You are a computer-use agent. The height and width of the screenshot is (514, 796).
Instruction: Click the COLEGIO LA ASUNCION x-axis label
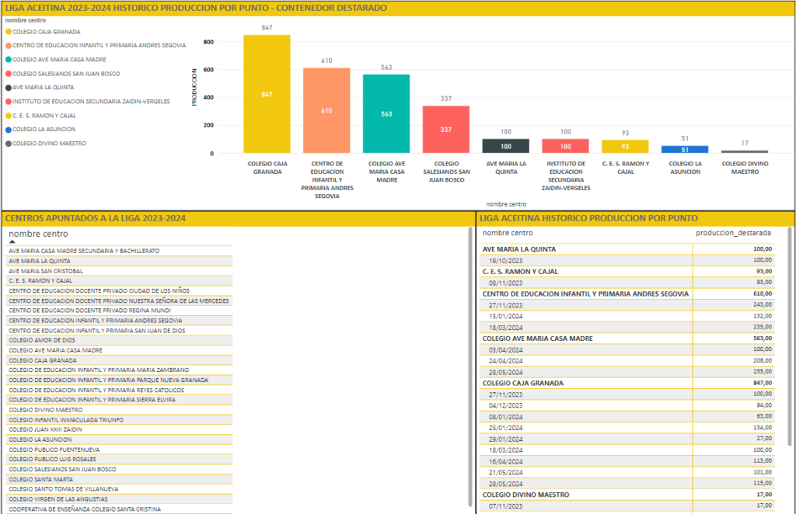coord(685,168)
